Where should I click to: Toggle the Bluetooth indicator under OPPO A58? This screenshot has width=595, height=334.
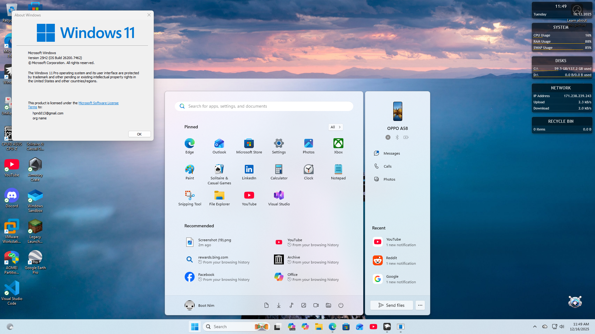pyautogui.click(x=397, y=137)
